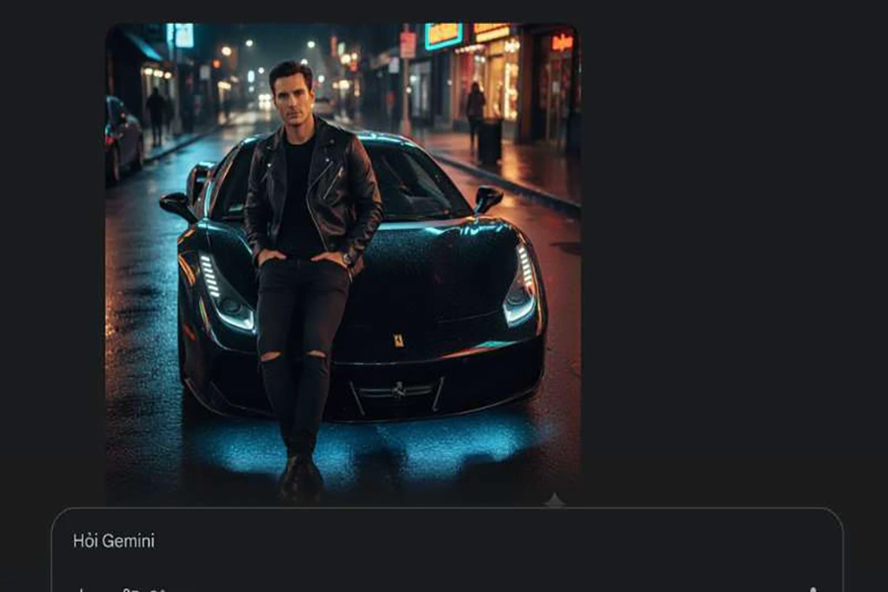Click the microphone icon in the prompt box
The width and height of the screenshot is (888, 592).
click(x=812, y=588)
